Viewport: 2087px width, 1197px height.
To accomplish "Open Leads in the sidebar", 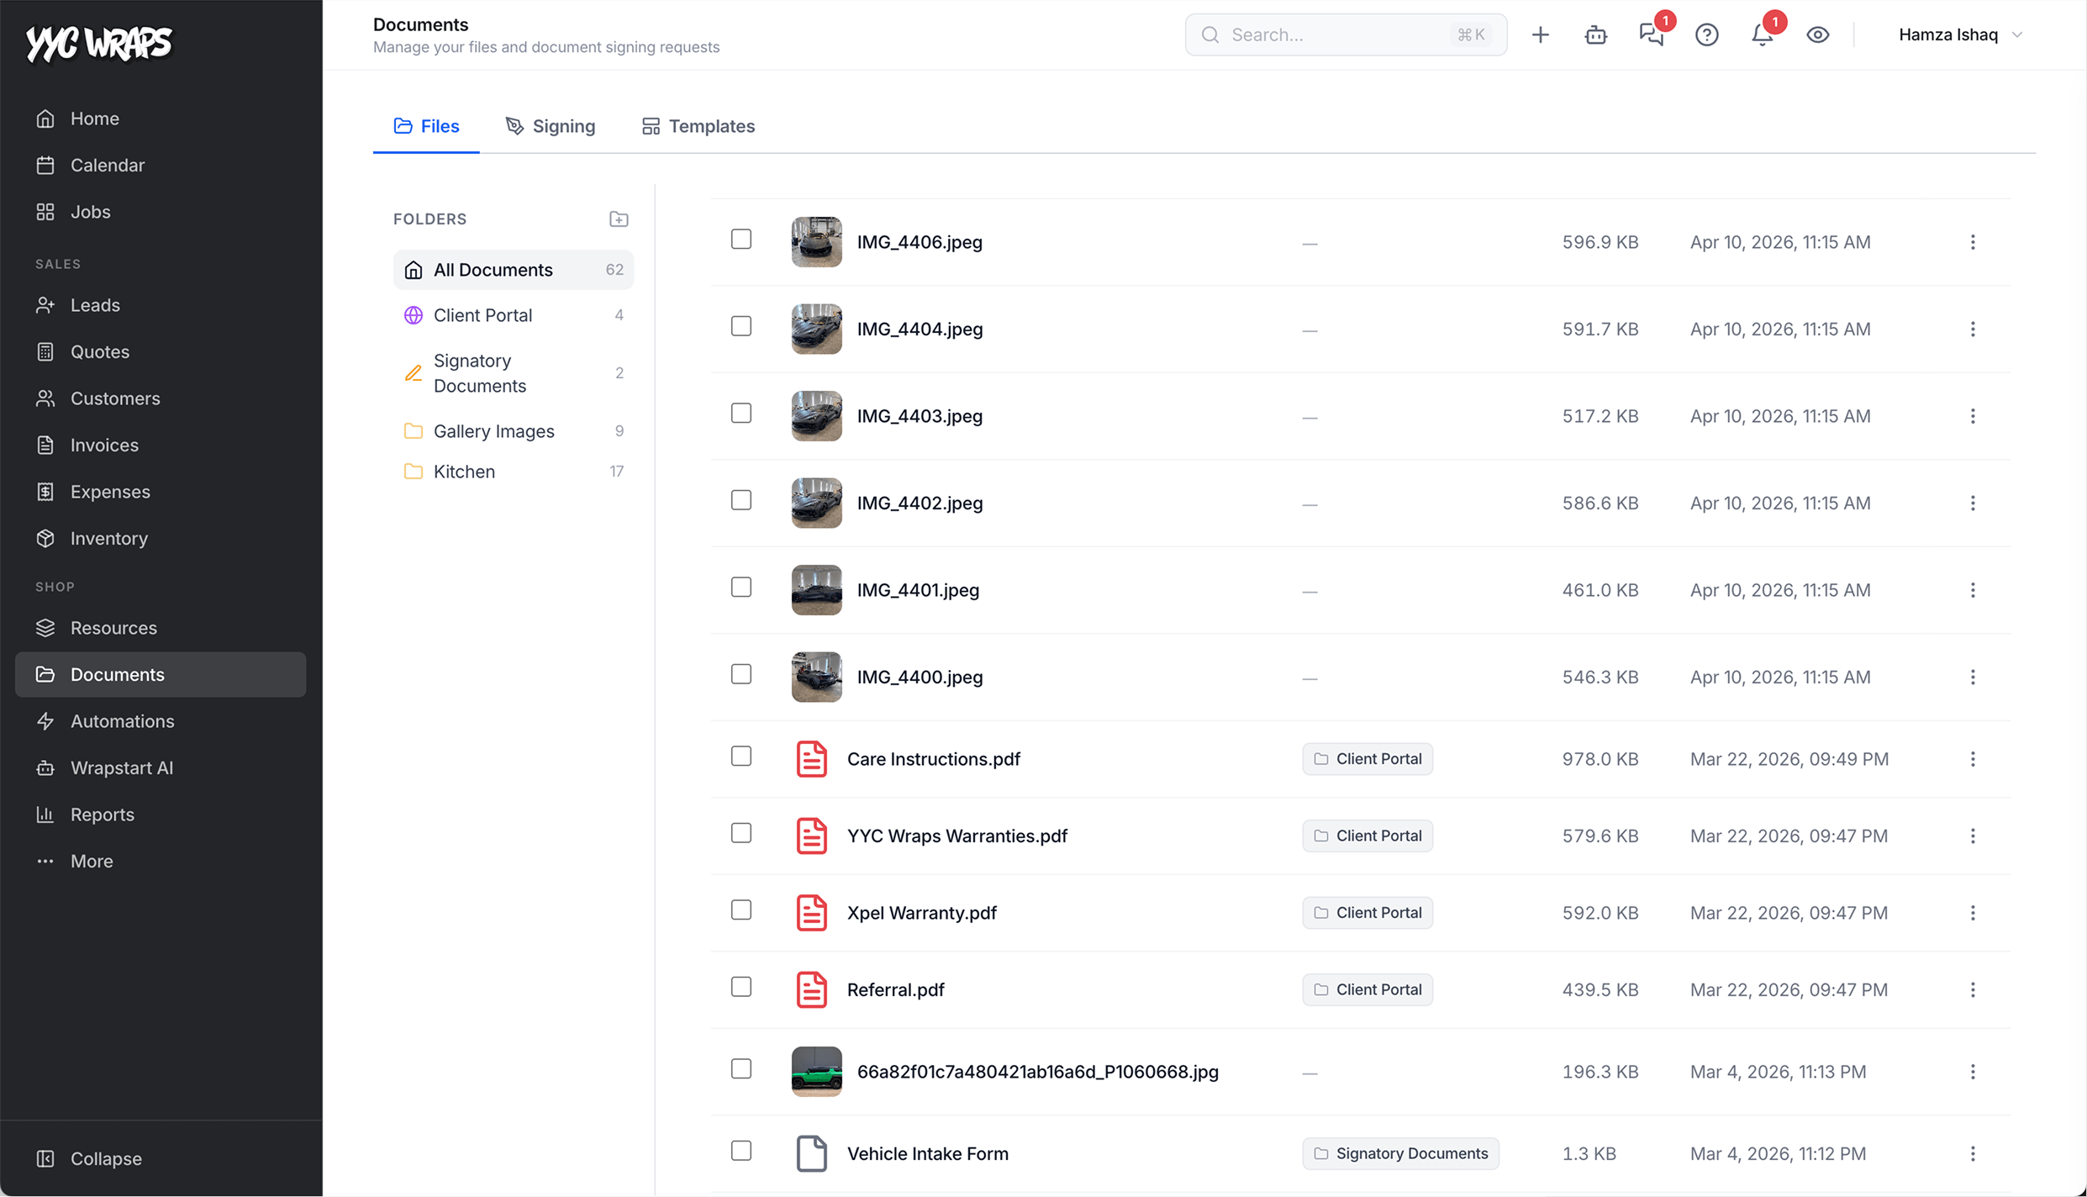I will pos(161,305).
